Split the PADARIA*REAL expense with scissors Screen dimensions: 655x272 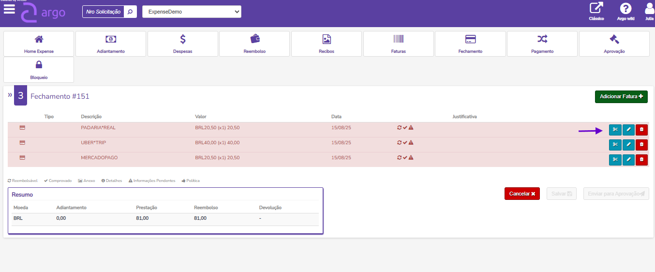coord(615,130)
